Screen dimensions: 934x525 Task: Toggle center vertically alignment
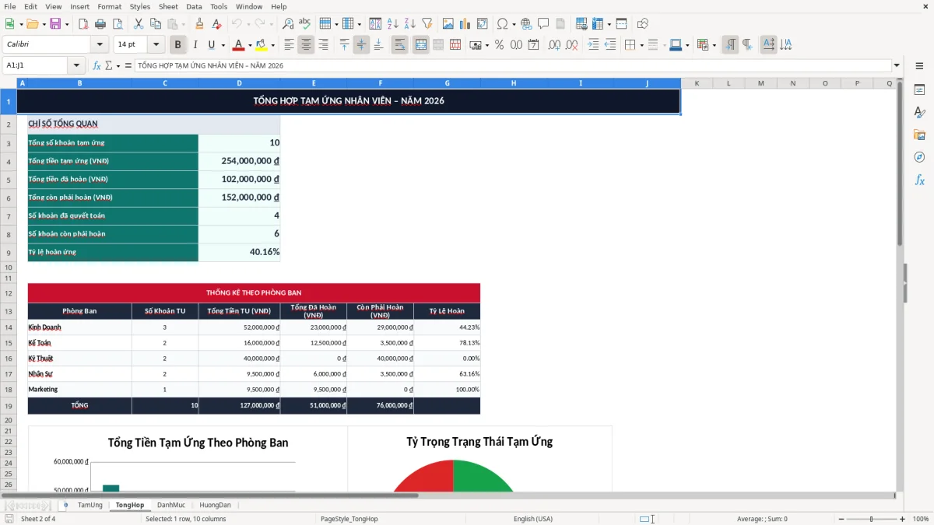click(x=361, y=45)
